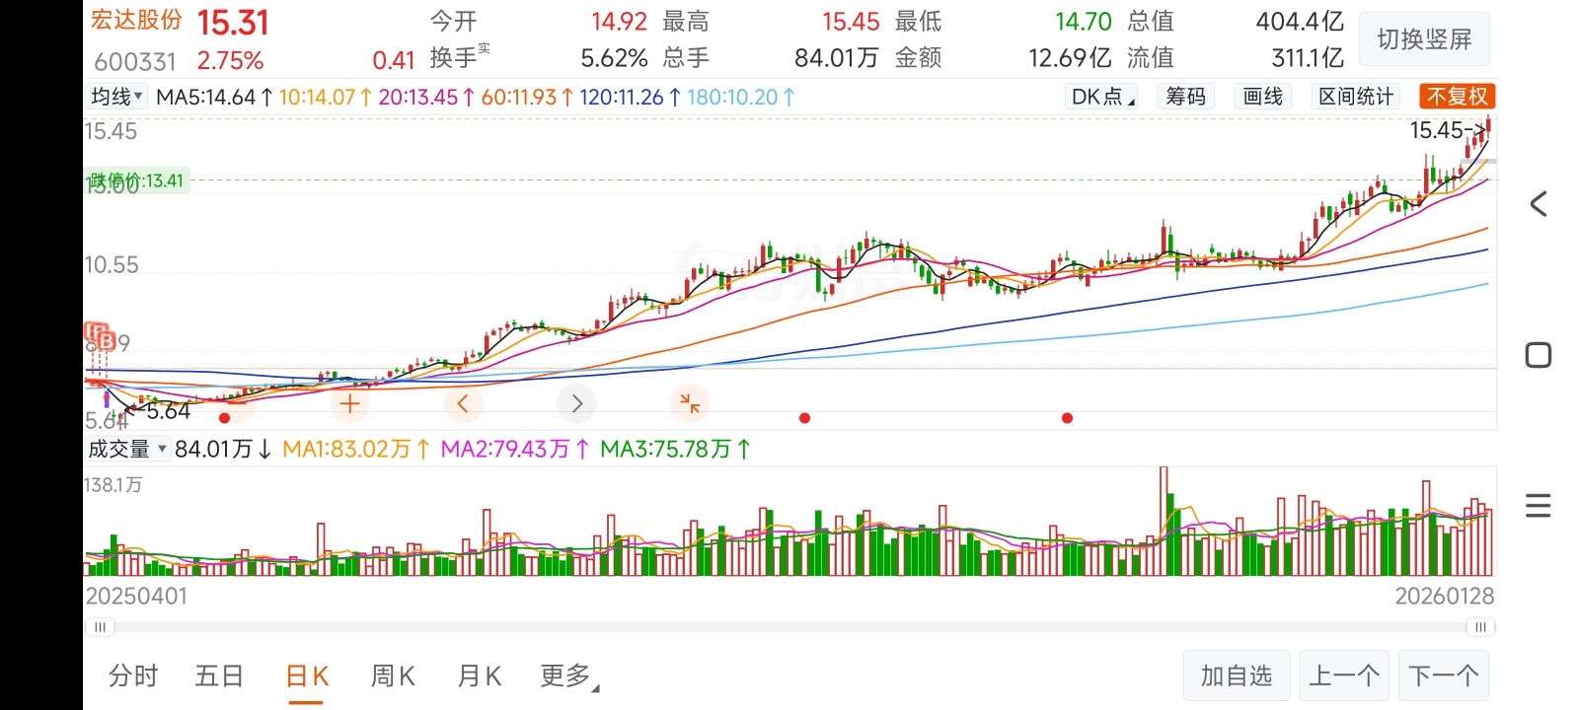Image resolution: width=1579 pixels, height=710 pixels.
Task: Tap the Android back arrow
Action: pyautogui.click(x=1538, y=204)
